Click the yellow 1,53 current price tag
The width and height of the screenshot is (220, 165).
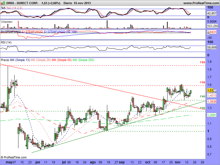tap(210, 90)
